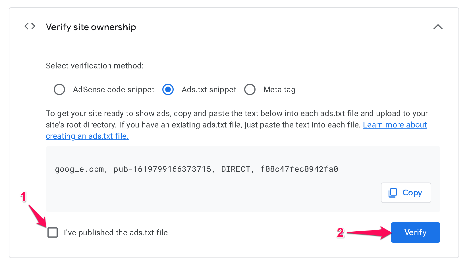Open the "Learn more about" link
471x264 pixels.
pos(395,125)
